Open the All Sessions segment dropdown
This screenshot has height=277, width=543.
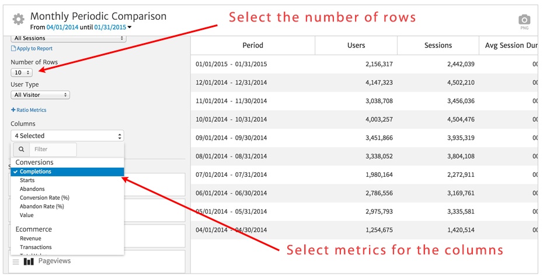68,38
